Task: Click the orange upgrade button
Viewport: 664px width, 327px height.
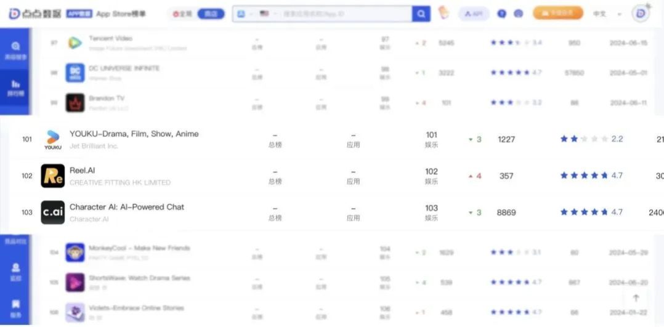Action: tap(557, 14)
